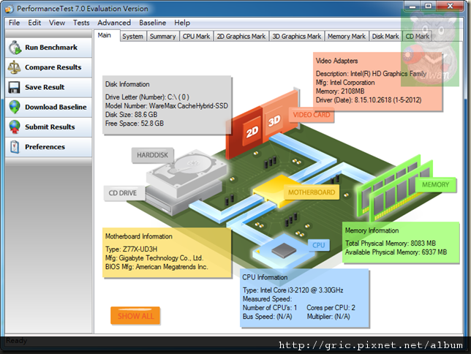This screenshot has height=354, width=471.
Task: Click the CD DRIVE label
Action: (x=123, y=193)
